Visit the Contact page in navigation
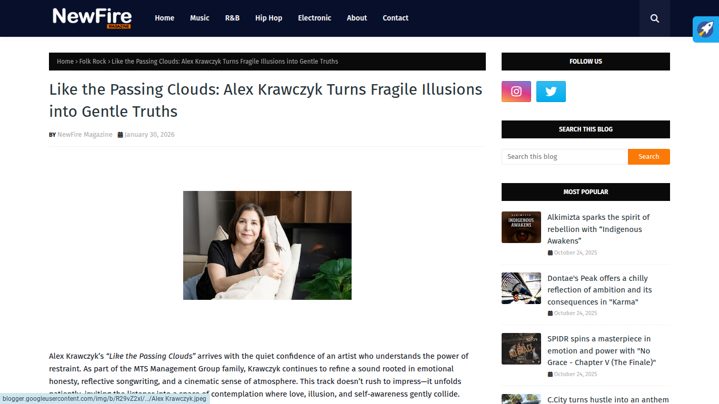The image size is (719, 404). [395, 18]
